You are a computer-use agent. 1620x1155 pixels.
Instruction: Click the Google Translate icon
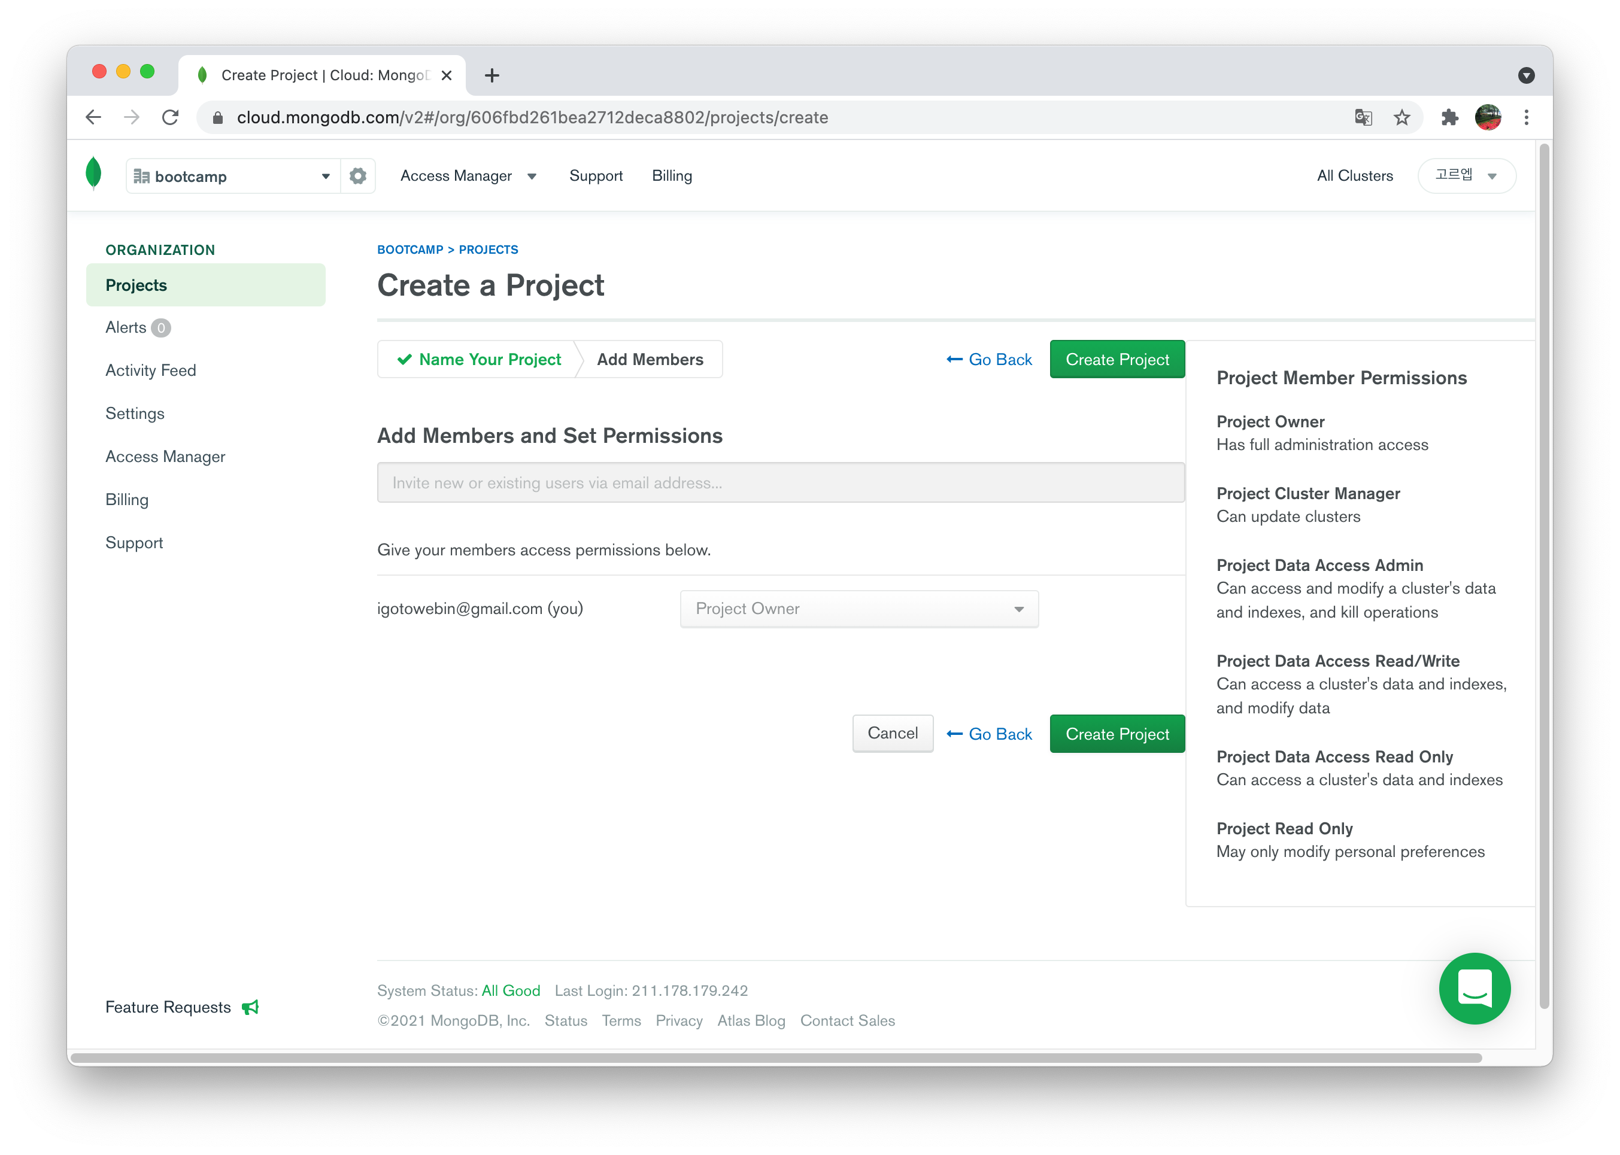[1363, 117]
